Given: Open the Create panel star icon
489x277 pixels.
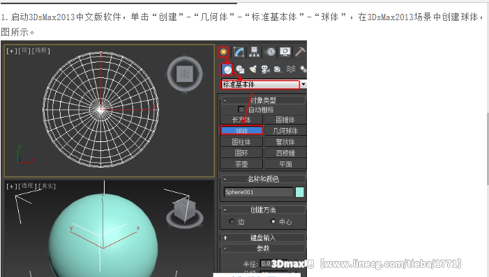Looking at the screenshot, I should pyautogui.click(x=223, y=52).
